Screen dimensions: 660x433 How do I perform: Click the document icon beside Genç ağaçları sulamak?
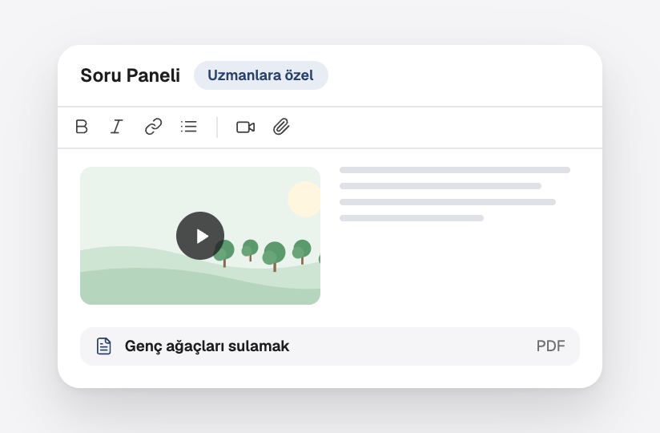(x=104, y=346)
